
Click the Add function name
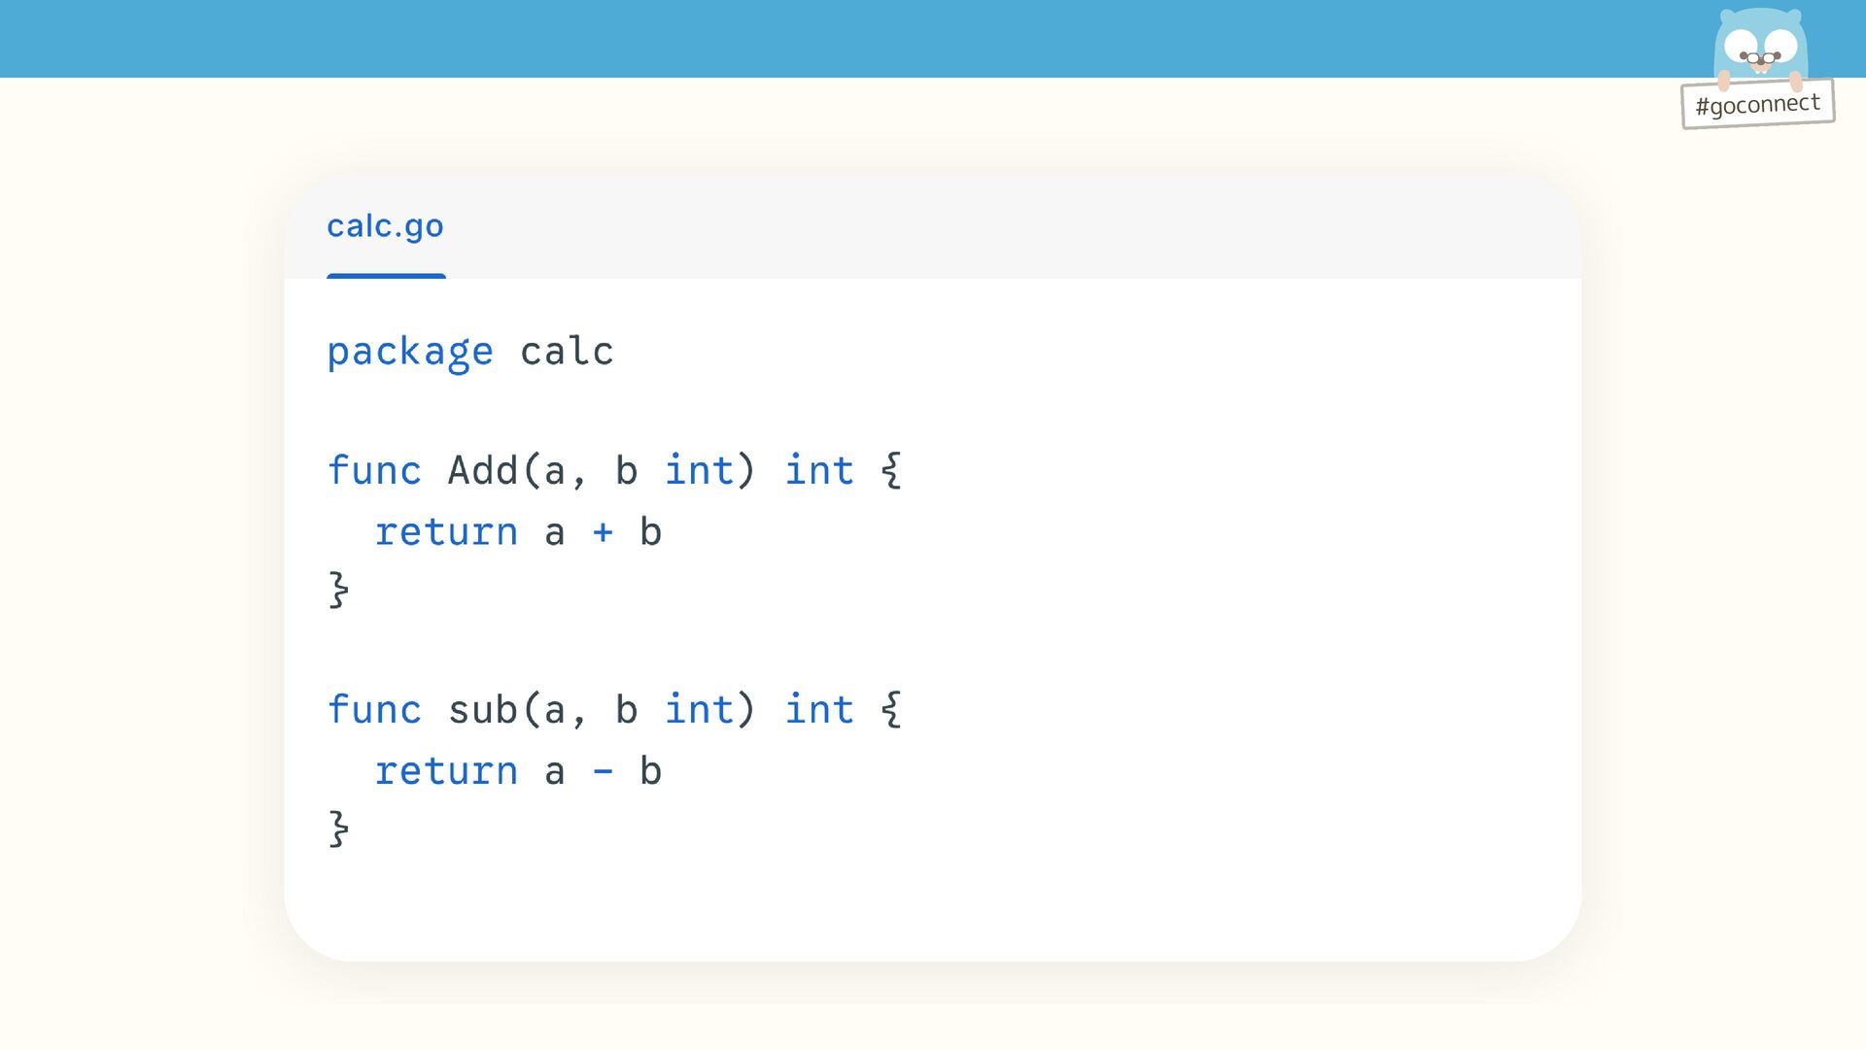point(482,471)
